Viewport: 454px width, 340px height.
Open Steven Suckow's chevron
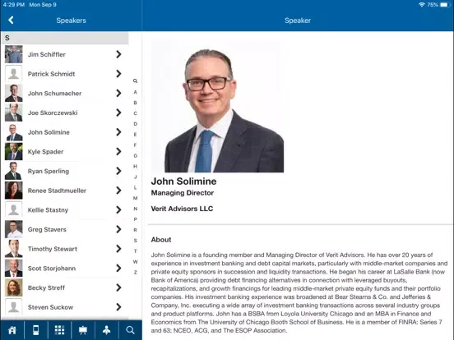point(118,307)
